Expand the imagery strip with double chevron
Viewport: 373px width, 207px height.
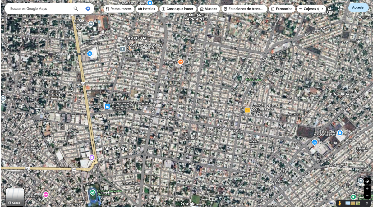pos(367,203)
